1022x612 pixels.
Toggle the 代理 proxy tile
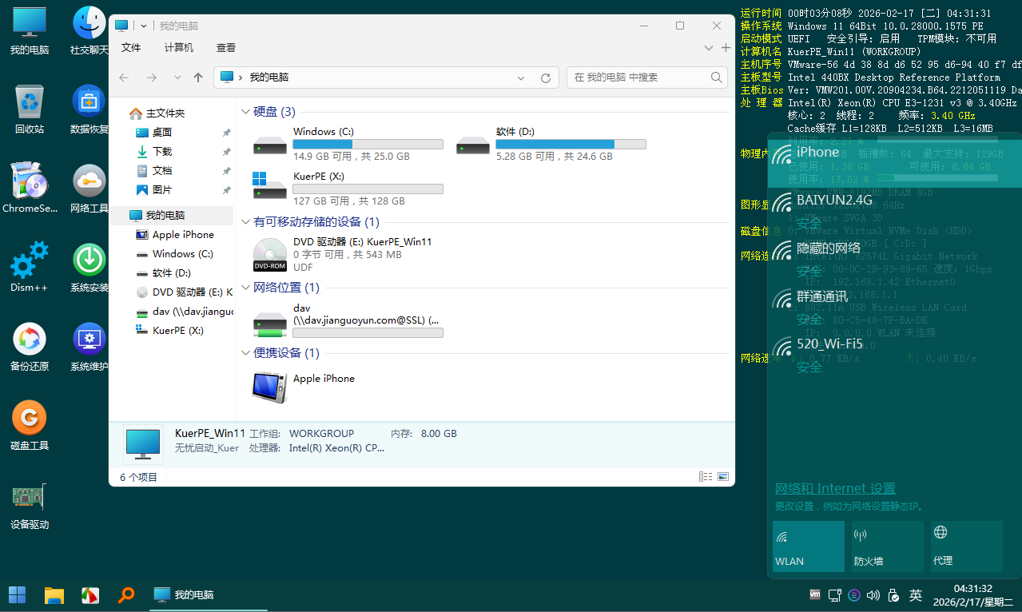tap(965, 546)
